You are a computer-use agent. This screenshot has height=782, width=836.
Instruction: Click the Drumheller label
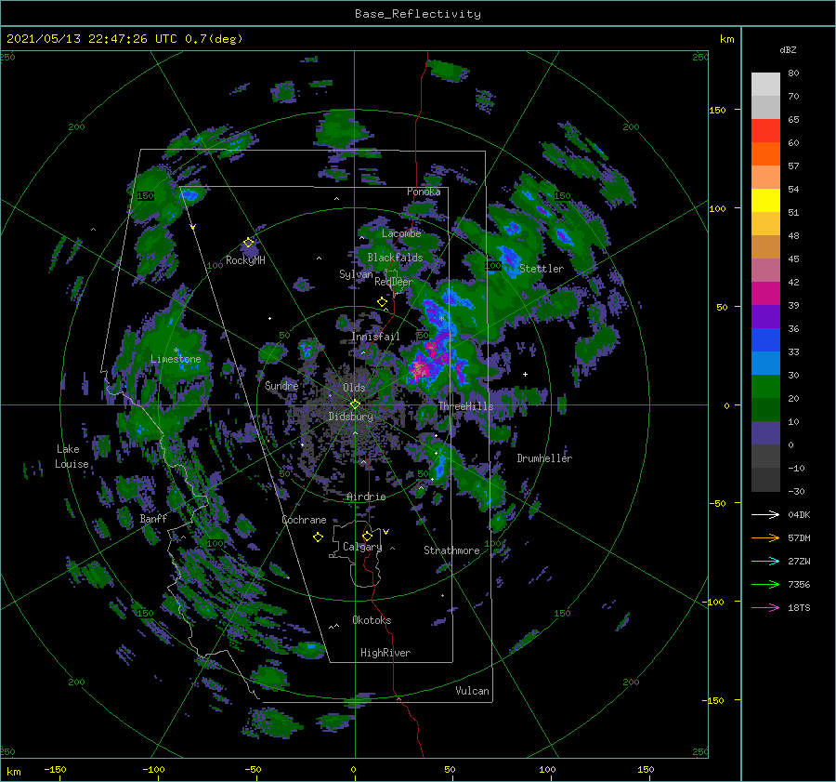[544, 458]
